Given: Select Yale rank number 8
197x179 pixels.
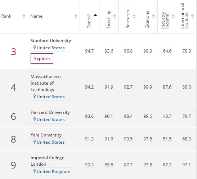Looking at the screenshot, I should 13,139.
